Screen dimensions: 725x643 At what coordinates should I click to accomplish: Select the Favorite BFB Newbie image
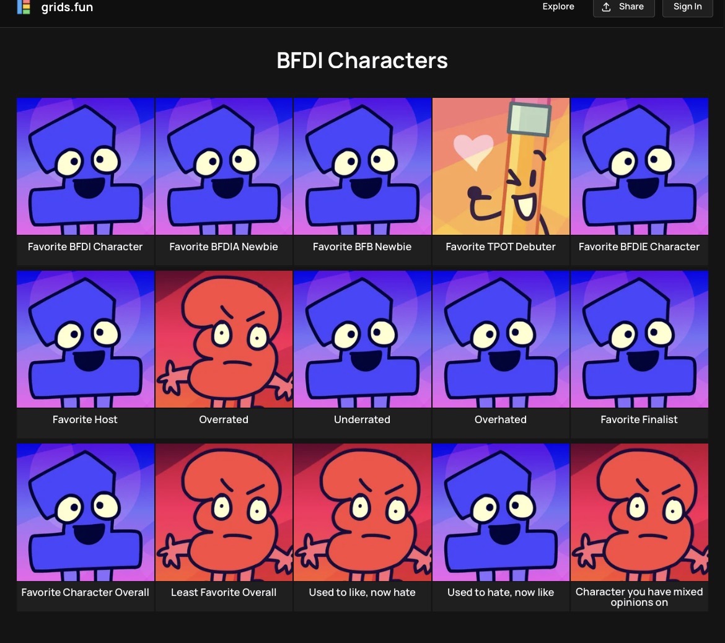362,167
